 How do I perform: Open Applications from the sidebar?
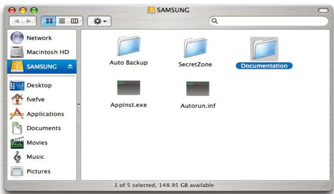click(42, 114)
